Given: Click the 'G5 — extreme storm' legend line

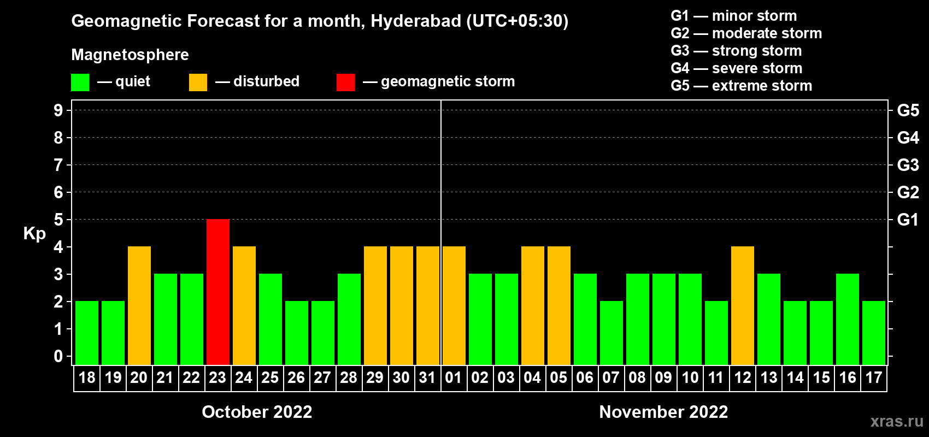Looking at the screenshot, I should point(742,86).
